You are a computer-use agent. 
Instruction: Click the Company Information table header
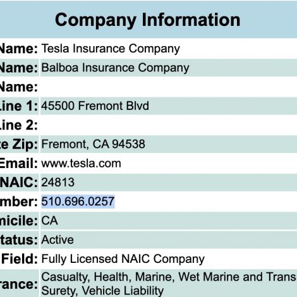[x=147, y=20]
